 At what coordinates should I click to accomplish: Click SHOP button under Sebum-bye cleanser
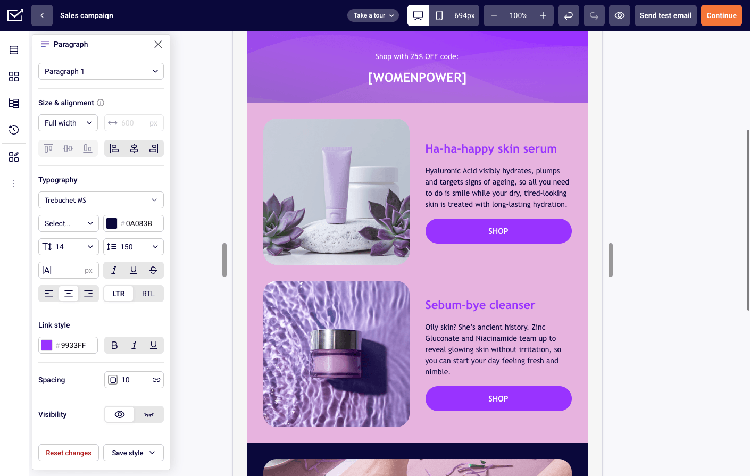click(x=498, y=398)
